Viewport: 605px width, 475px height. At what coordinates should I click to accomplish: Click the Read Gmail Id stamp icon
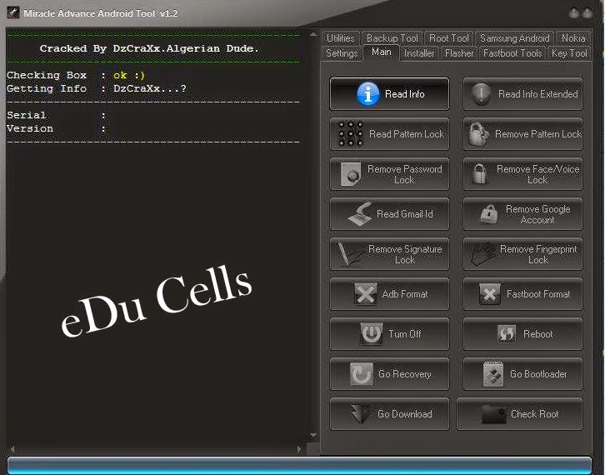click(360, 214)
